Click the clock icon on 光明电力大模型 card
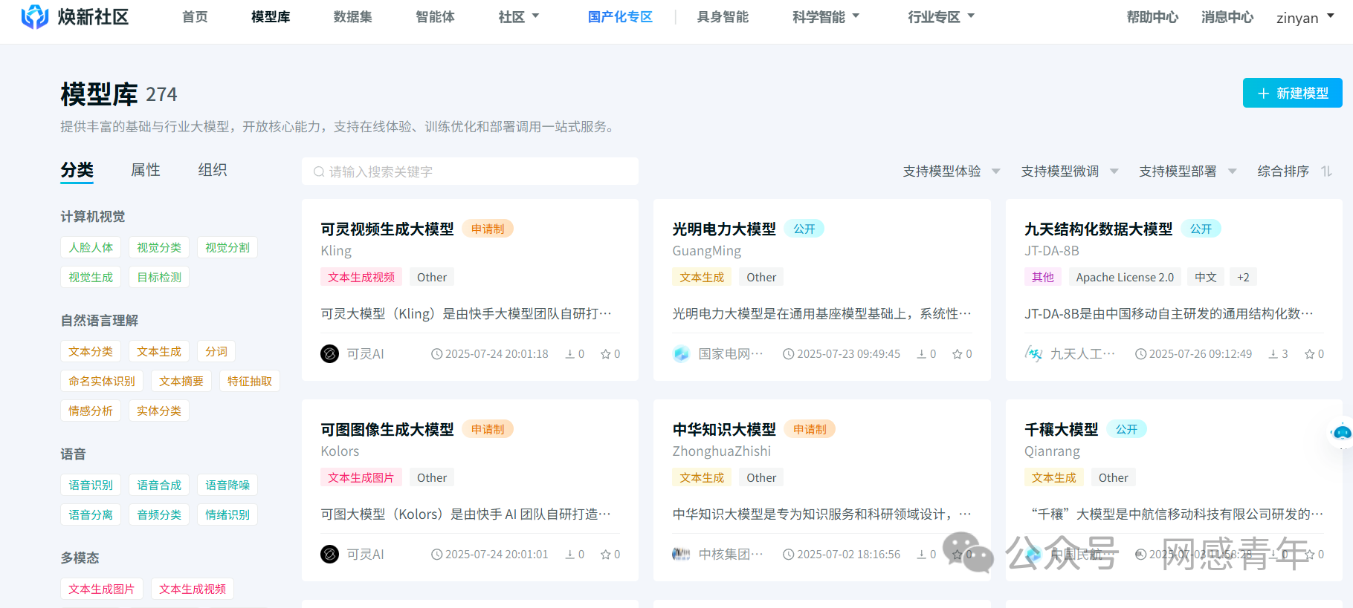 789,354
